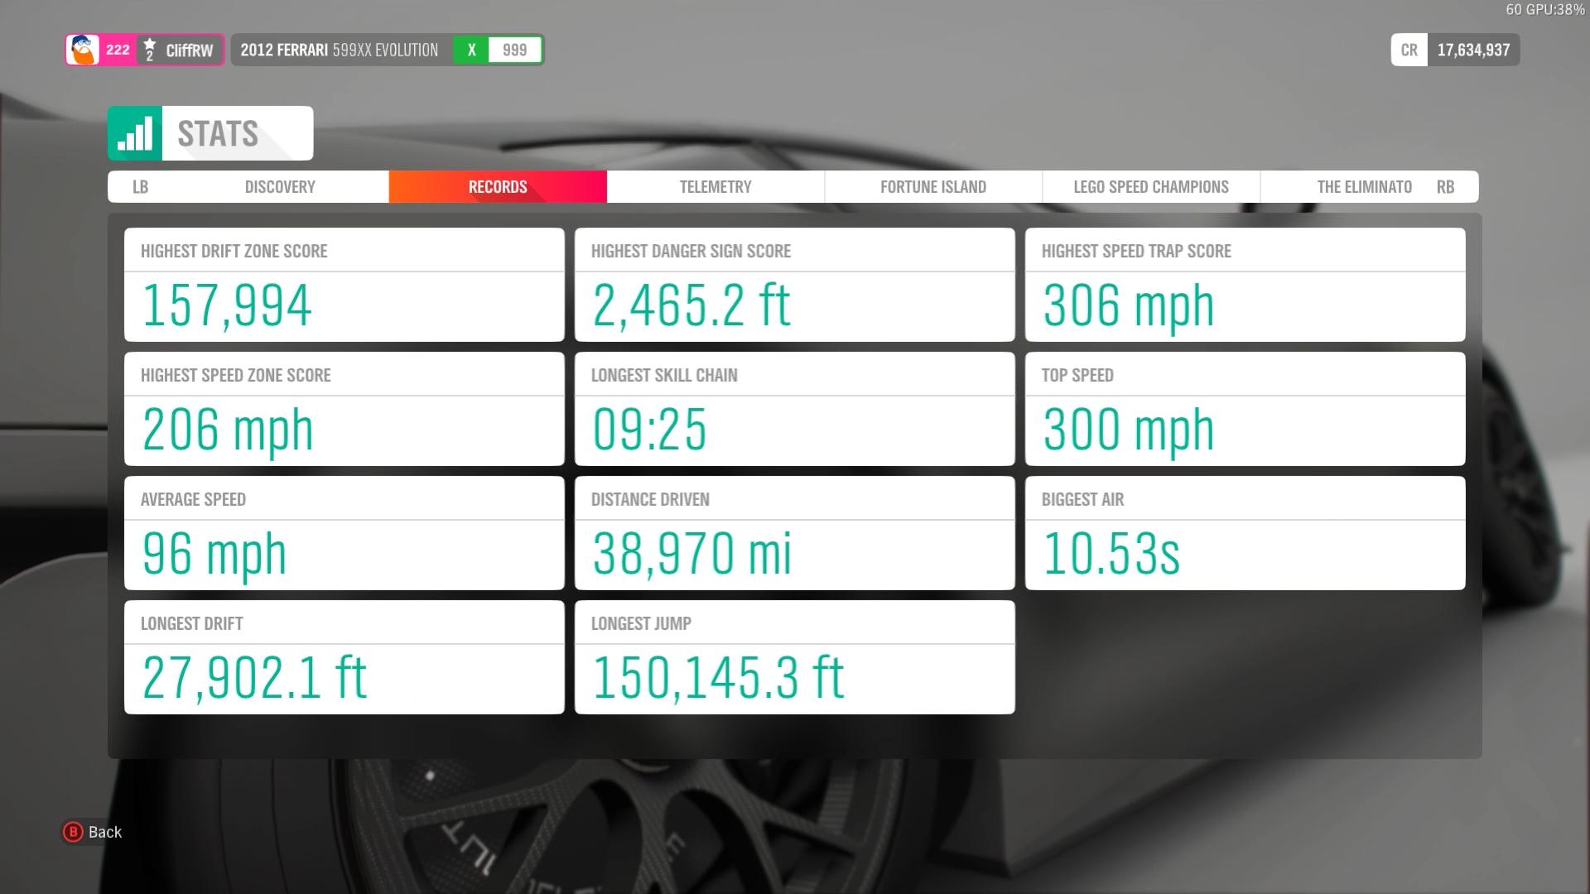Click the prestige star rank icon
The height and width of the screenshot is (894, 1590).
click(149, 50)
